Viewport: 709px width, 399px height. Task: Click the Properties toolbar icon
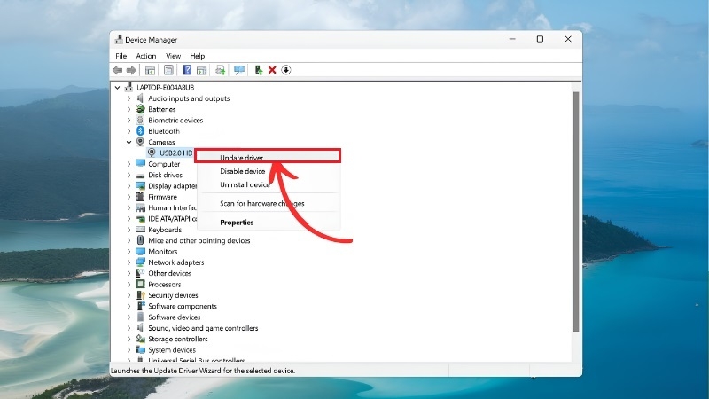168,70
